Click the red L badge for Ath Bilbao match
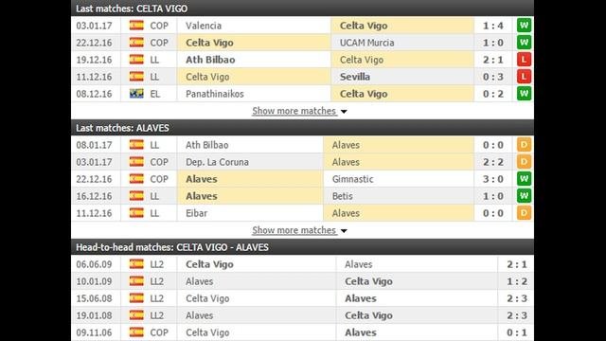 524,60
